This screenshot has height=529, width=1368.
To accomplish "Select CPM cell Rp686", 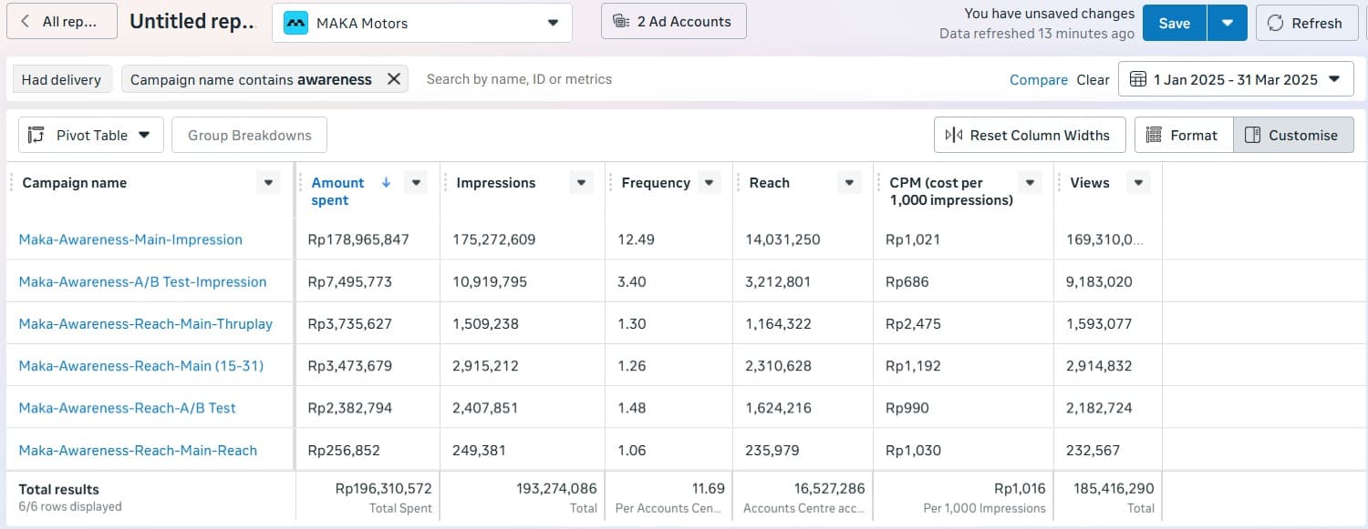I will pos(907,281).
